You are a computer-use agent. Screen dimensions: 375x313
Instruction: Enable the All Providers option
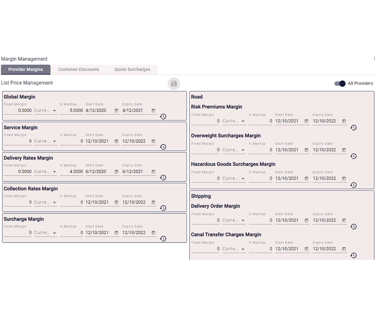coord(339,84)
